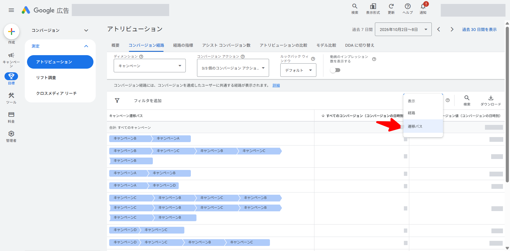
Task: Click the 詳細 link
Action: tap(276, 85)
